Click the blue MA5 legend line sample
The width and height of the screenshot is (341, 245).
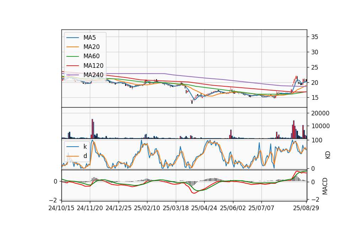point(72,38)
